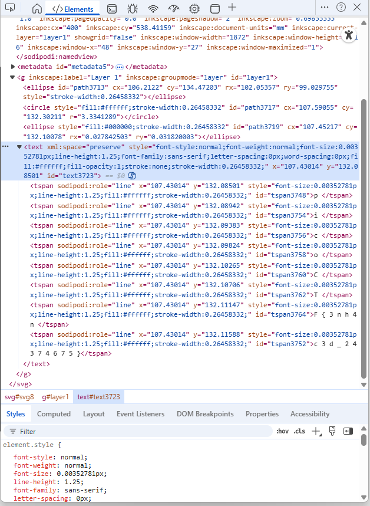Select the circle path3717 element line

pyautogui.click(x=188, y=112)
